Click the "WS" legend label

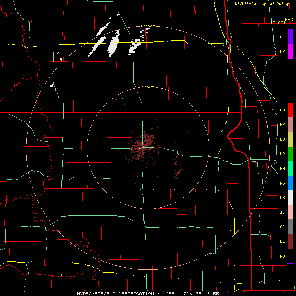(282, 183)
